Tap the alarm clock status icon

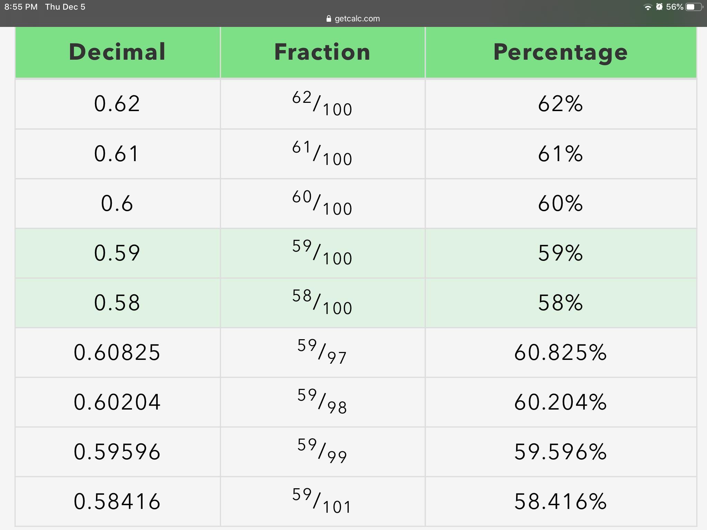point(659,7)
